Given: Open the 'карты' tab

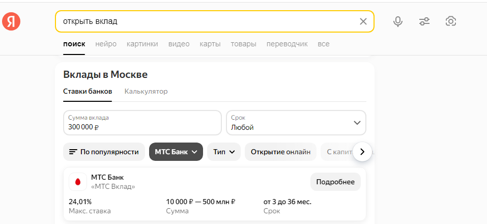Looking at the screenshot, I should click(x=210, y=44).
